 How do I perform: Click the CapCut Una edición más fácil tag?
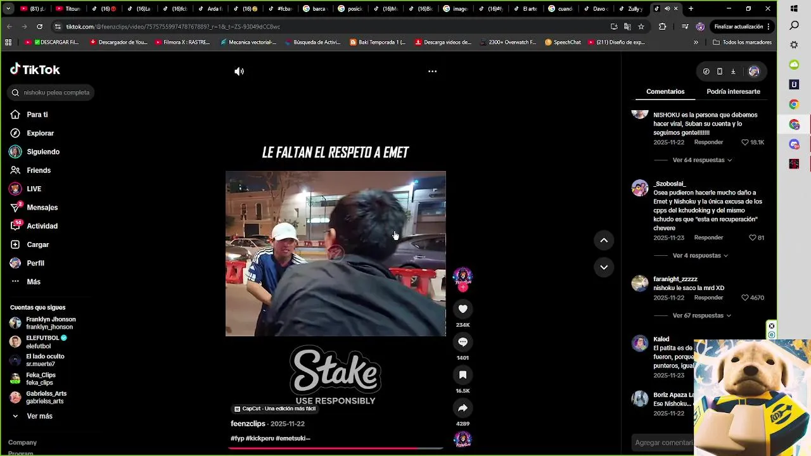pyautogui.click(x=275, y=409)
